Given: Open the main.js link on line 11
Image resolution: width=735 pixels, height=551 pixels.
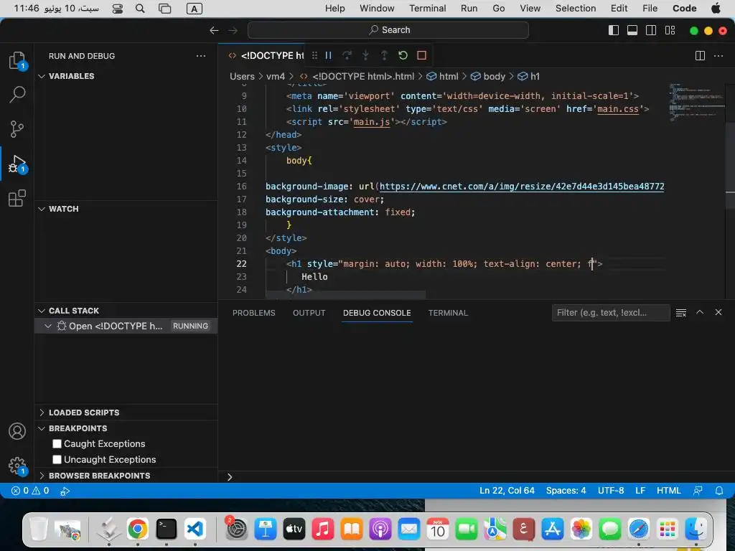Looking at the screenshot, I should 372,122.
